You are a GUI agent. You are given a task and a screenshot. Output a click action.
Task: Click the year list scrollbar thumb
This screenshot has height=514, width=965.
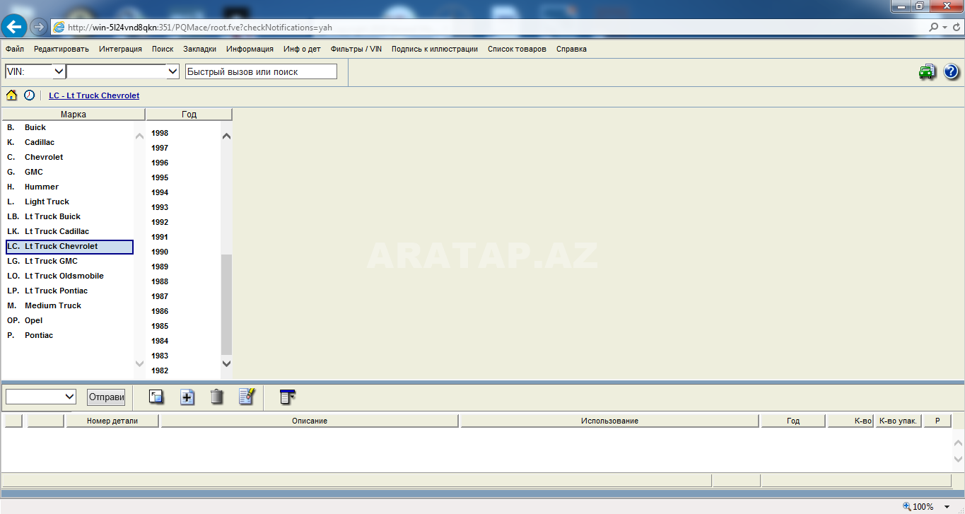226,304
